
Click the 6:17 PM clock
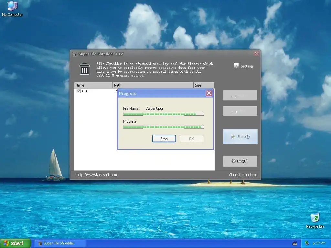pyautogui.click(x=319, y=243)
